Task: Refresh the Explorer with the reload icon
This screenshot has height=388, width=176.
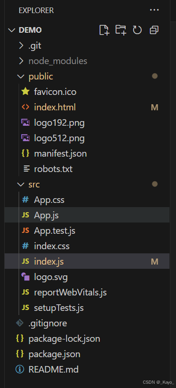Action: click(137, 30)
